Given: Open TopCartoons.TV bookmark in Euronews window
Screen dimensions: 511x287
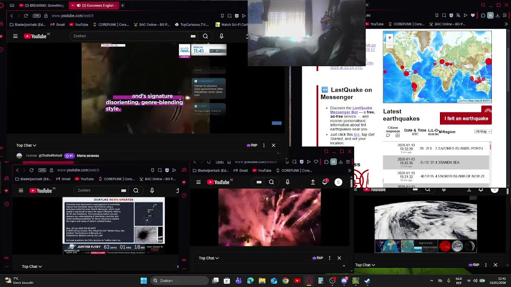Looking at the screenshot, I should (x=192, y=24).
